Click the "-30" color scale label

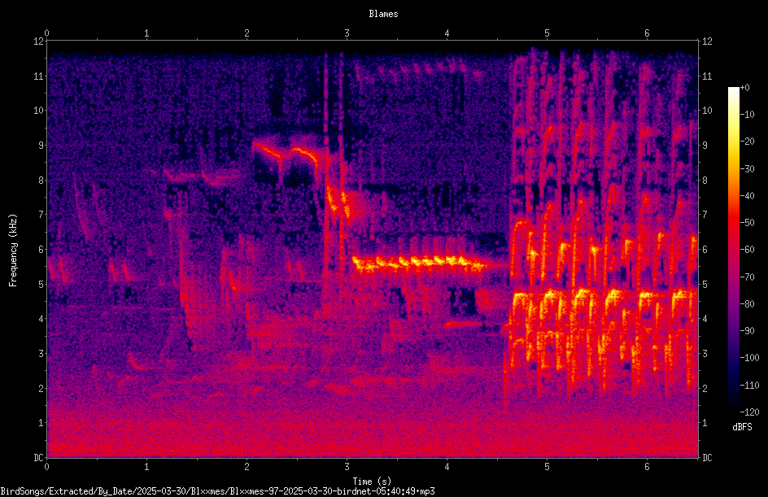(748, 169)
